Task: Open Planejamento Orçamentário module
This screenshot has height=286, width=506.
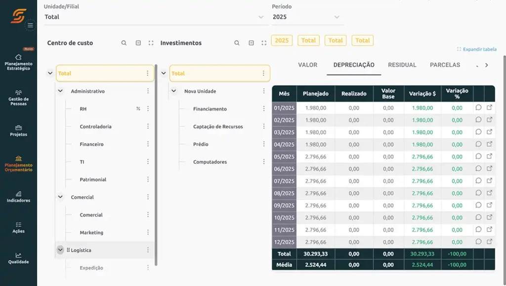Action: (18, 164)
